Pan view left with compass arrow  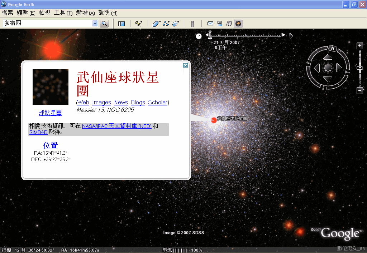pos(317,68)
